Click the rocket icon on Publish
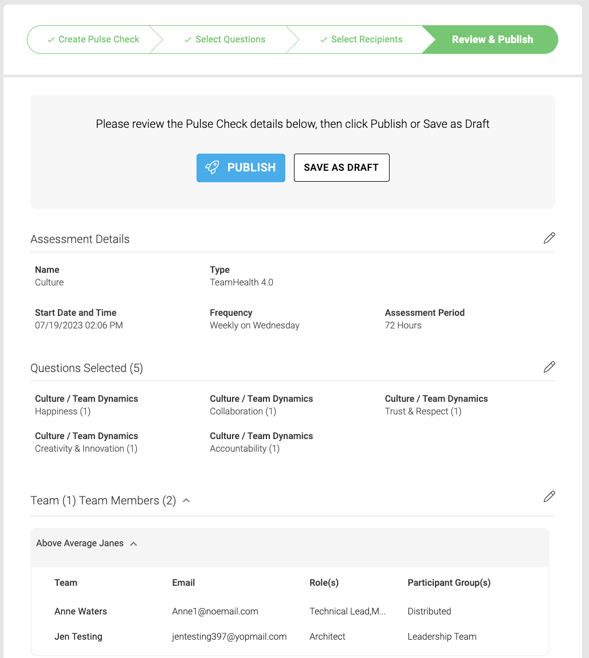Screen dimensions: 589x658 (212, 167)
